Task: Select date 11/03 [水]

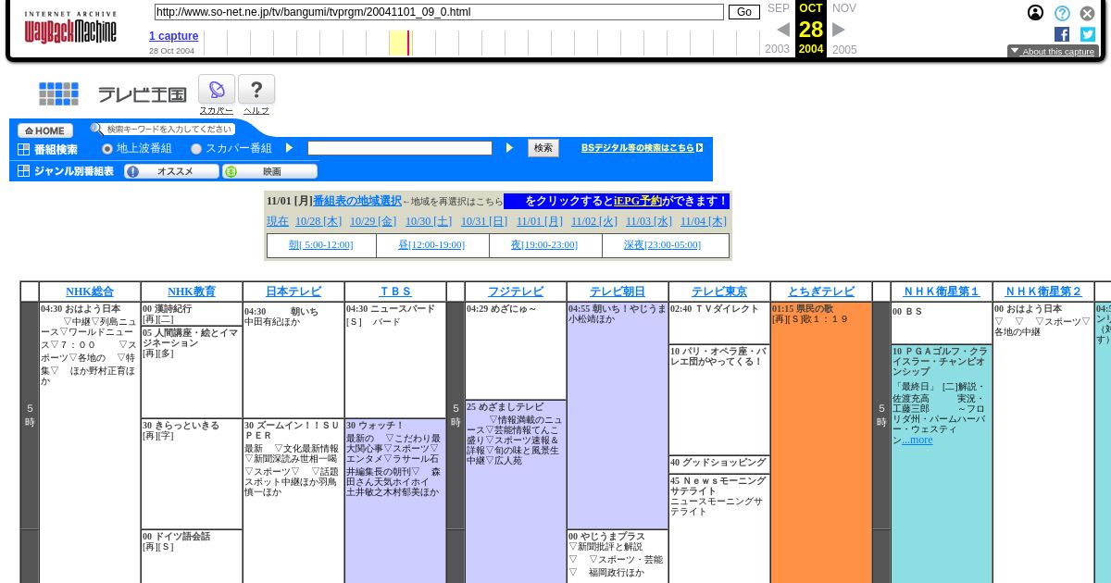Action: pyautogui.click(x=649, y=221)
